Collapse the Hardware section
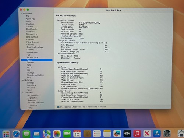Screen dimensions: 184x138 tap(22, 14)
